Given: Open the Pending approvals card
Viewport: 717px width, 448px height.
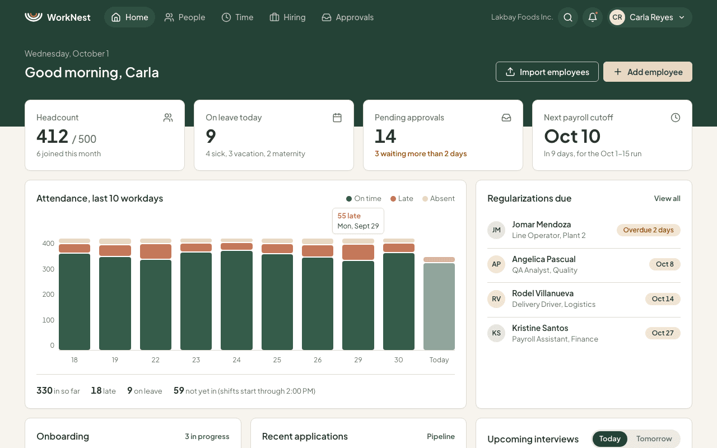Looking at the screenshot, I should (x=443, y=135).
